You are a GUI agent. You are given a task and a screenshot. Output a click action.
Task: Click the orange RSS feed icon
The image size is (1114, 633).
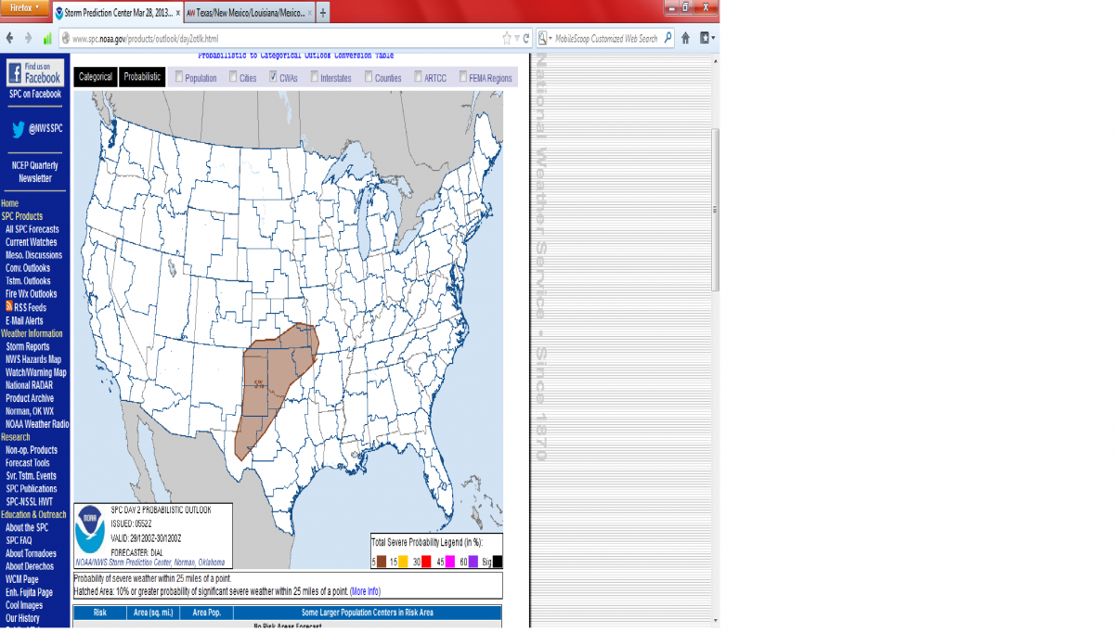click(x=9, y=306)
